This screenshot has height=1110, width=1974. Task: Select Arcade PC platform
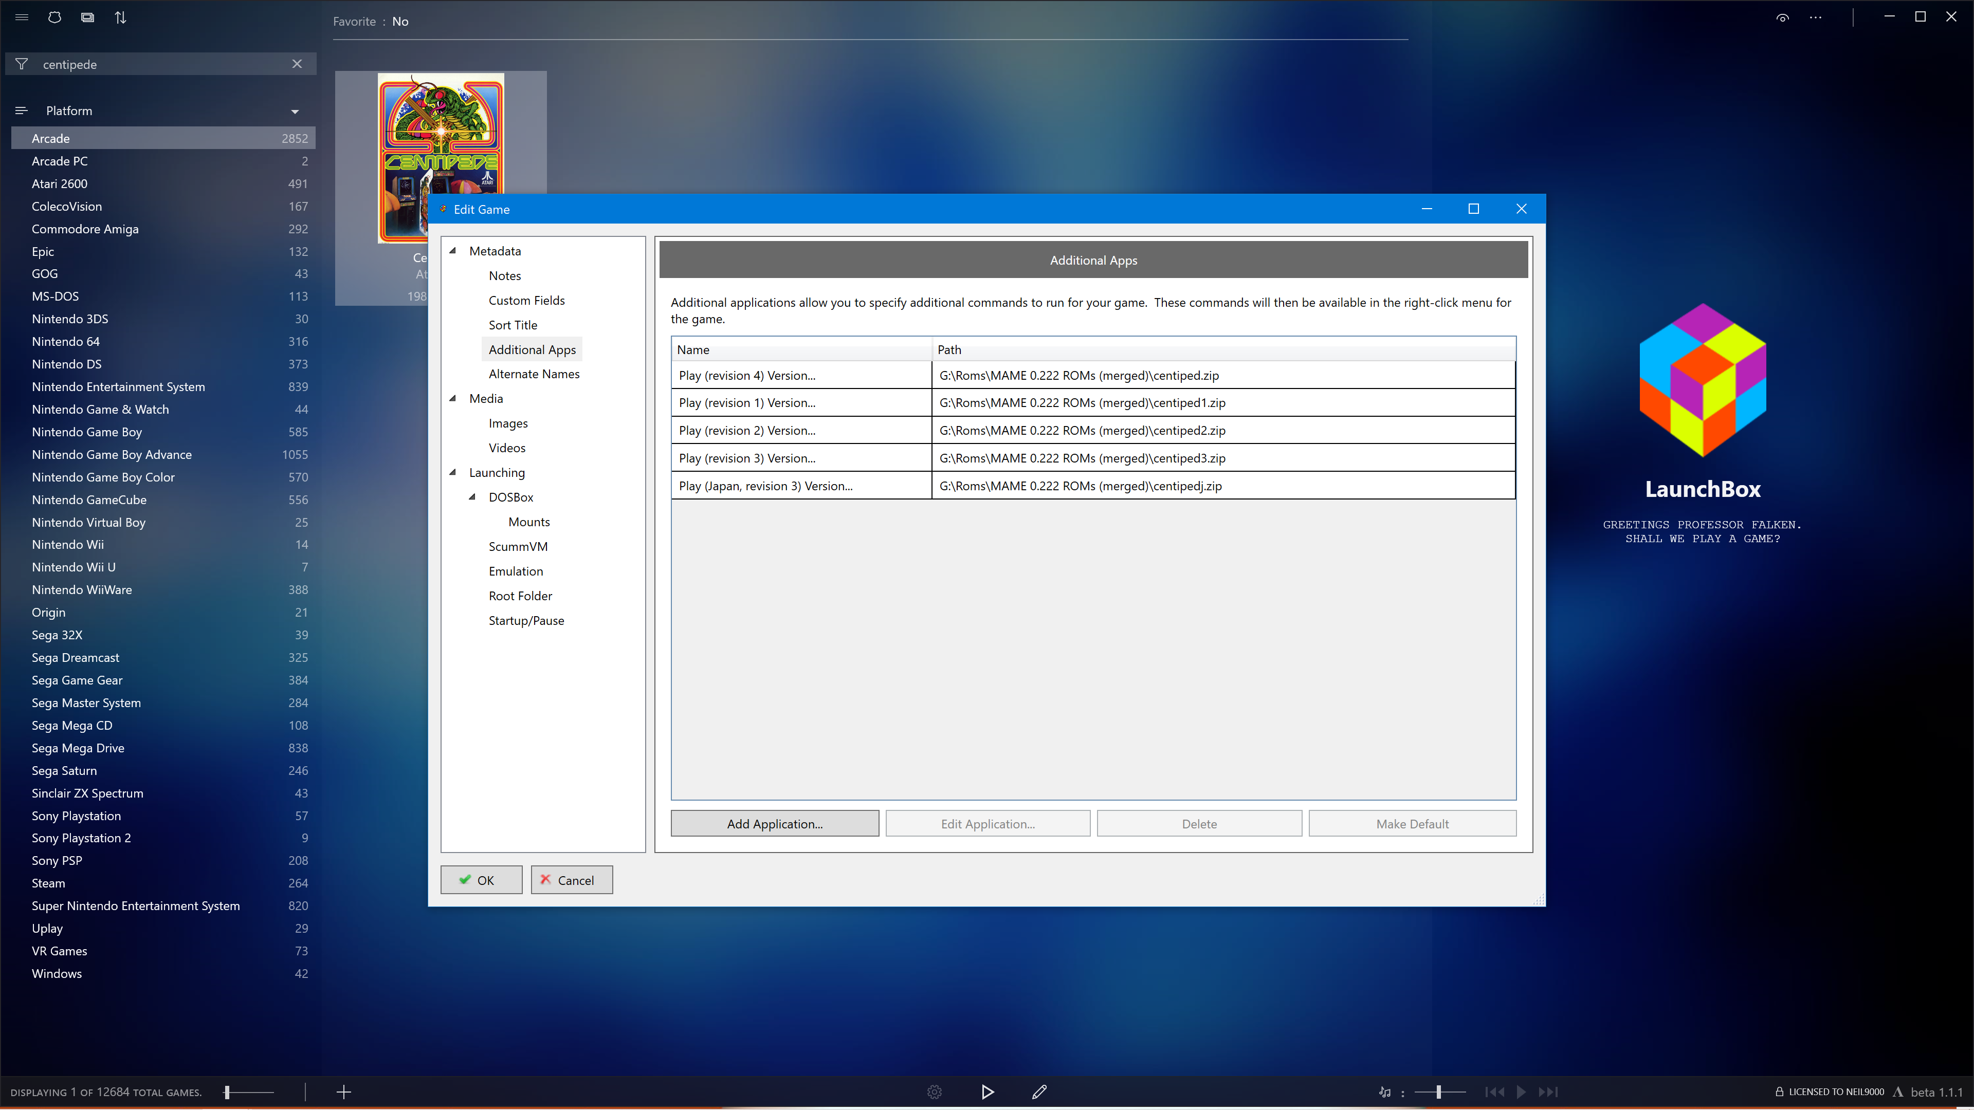(164, 161)
